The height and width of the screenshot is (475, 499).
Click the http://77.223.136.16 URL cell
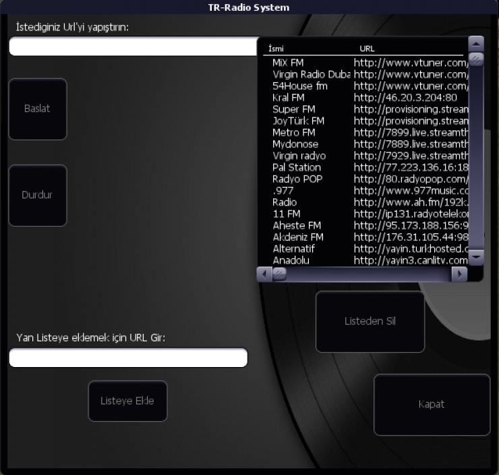(x=411, y=167)
